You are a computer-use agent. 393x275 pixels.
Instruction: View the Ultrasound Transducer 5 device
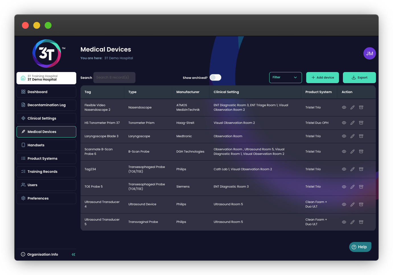(x=344, y=222)
